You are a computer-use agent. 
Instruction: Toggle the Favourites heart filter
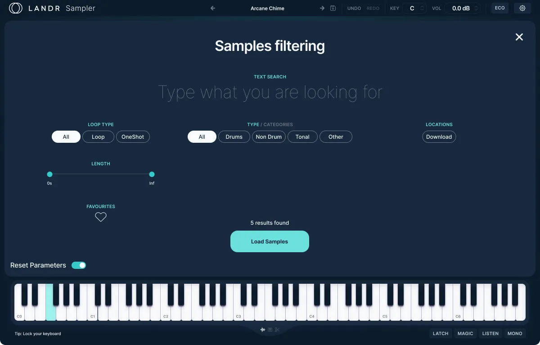(x=100, y=217)
